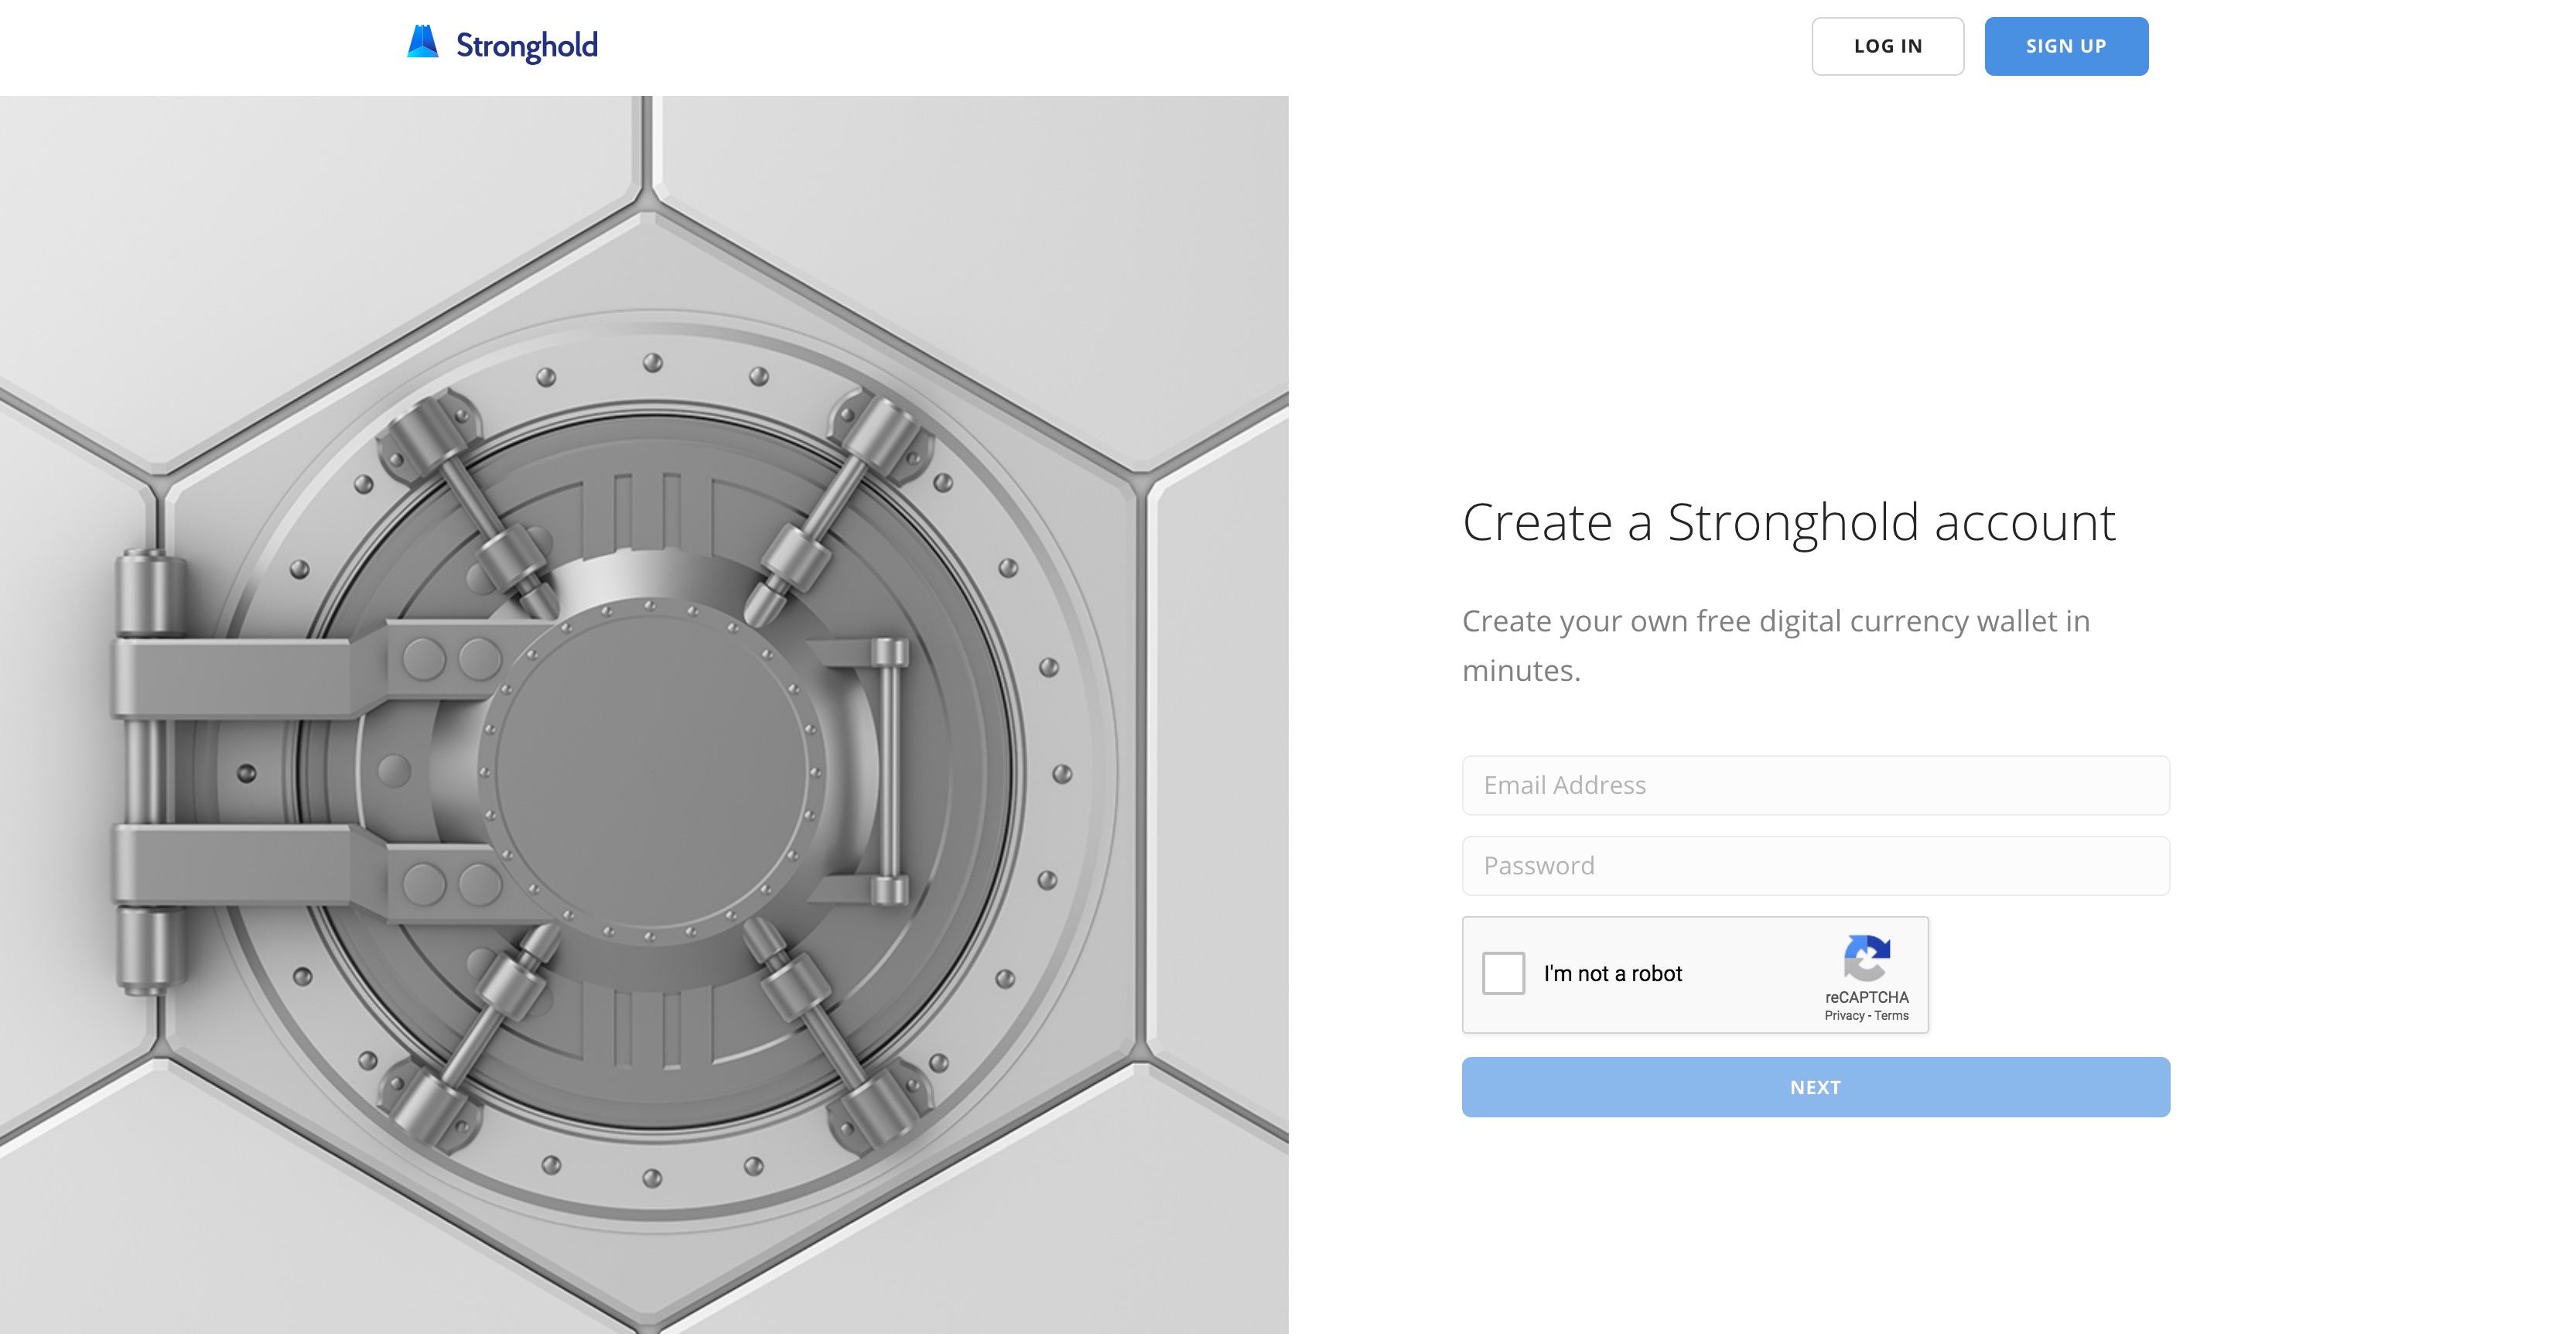Click the vault door image
Image resolution: width=2576 pixels, height=1334 pixels.
[644, 715]
